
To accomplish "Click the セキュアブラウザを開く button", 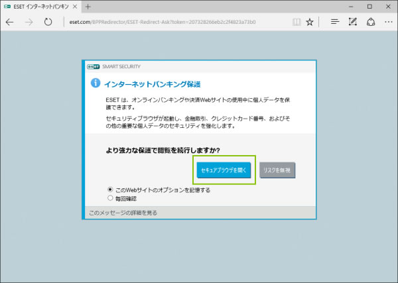I will (x=224, y=170).
